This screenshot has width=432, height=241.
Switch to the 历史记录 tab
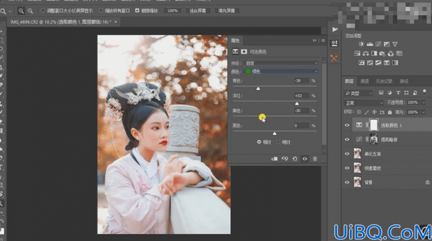[384, 81]
